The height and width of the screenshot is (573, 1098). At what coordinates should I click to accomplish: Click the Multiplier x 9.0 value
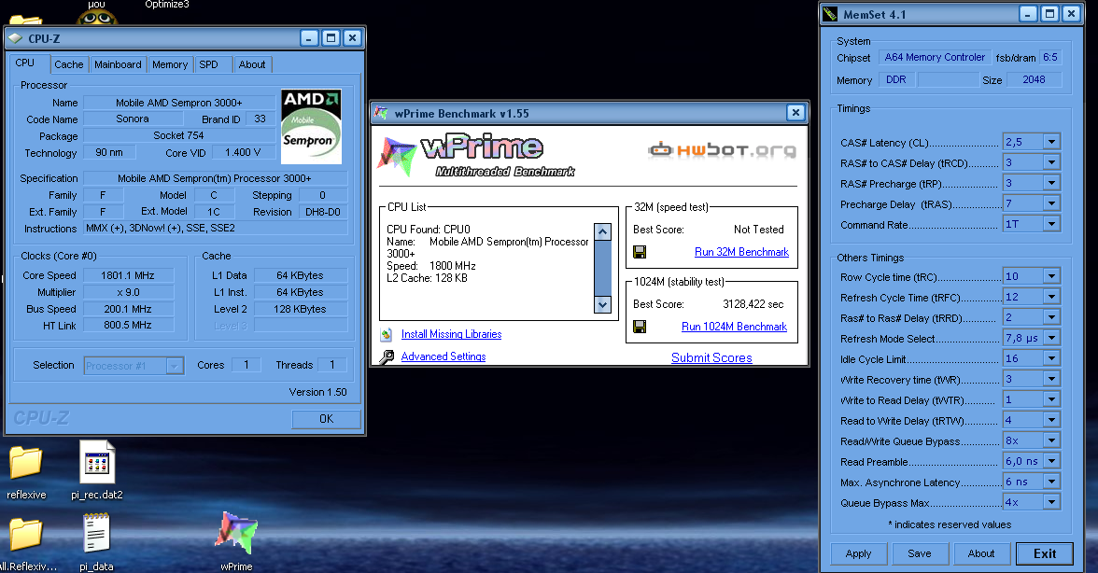pos(128,292)
